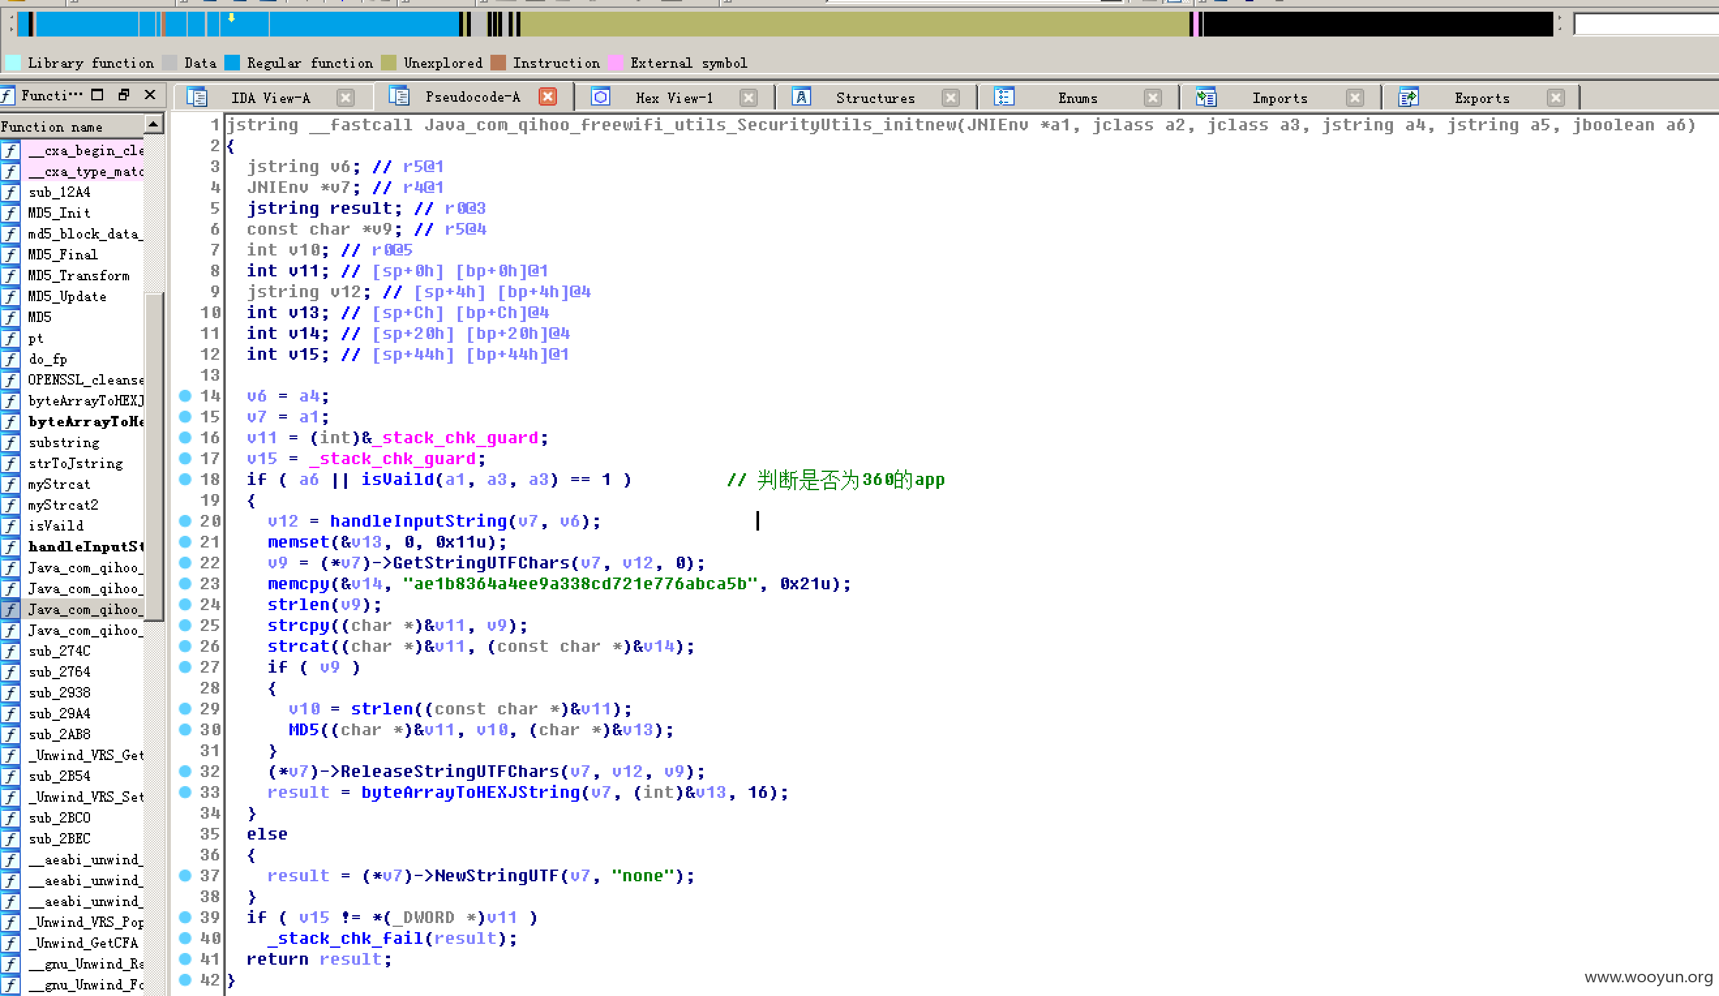The width and height of the screenshot is (1719, 996).
Task: Close the Pseudocode-A tab with red X
Action: 547,97
